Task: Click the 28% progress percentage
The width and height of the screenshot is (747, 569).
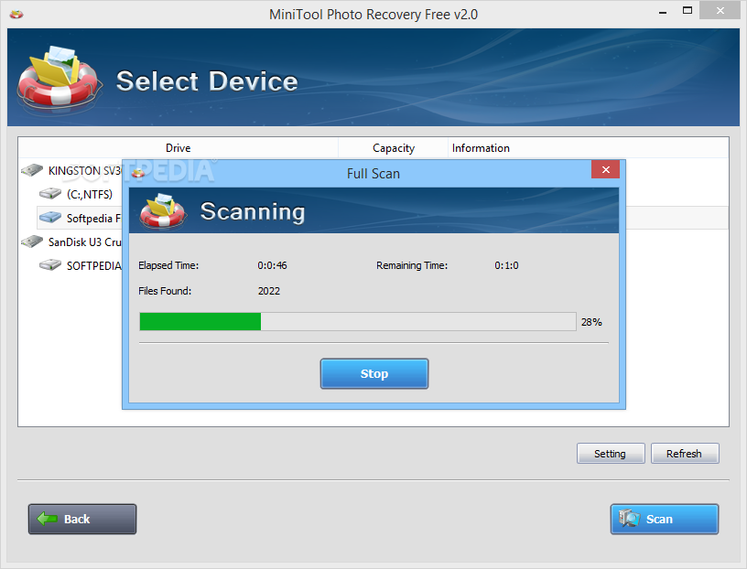Action: (x=591, y=322)
